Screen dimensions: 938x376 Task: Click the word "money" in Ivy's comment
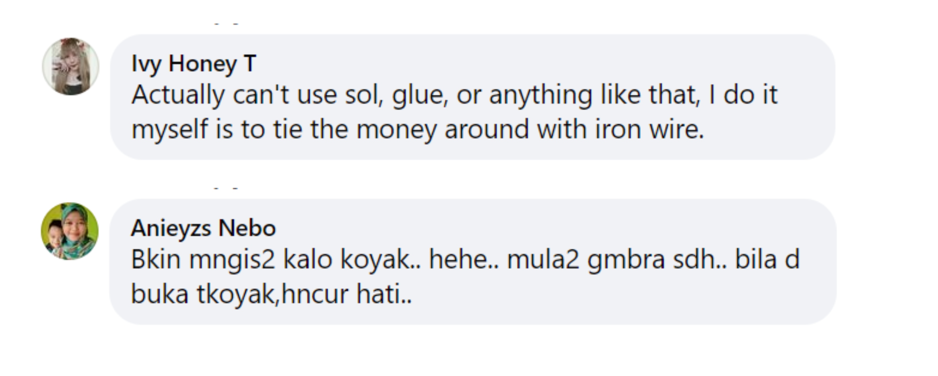396,129
